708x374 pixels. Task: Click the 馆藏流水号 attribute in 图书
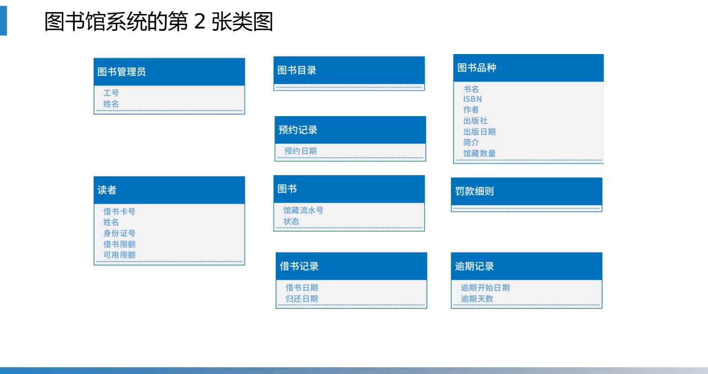coord(303,210)
